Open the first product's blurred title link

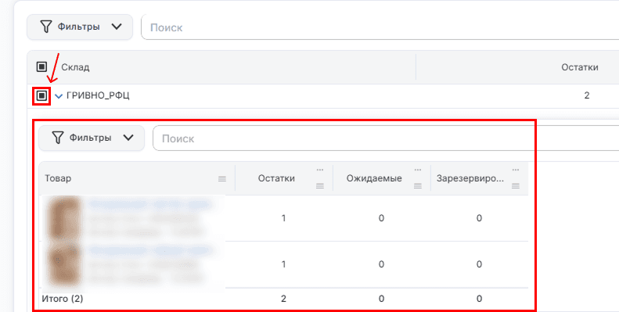(x=150, y=204)
